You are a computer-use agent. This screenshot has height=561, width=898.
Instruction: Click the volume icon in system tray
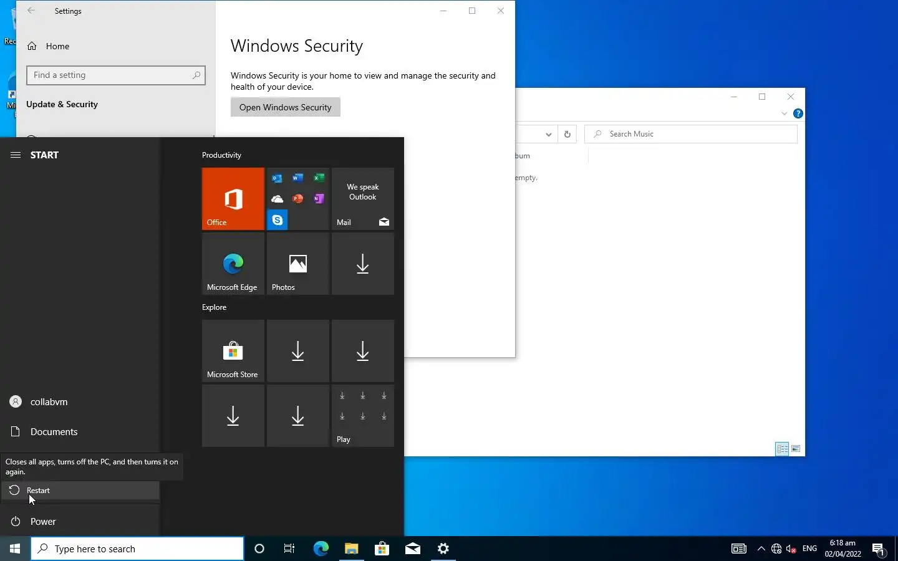click(791, 549)
